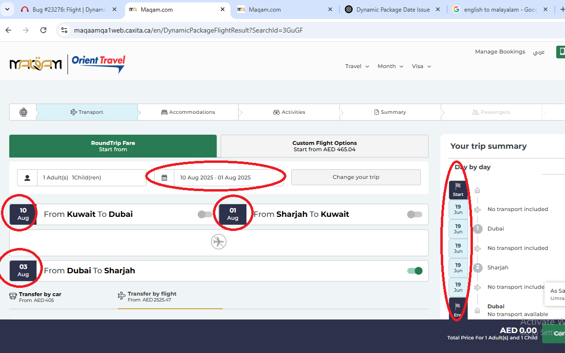Disable the Dubai to Sharjah transport switch

pos(414,271)
